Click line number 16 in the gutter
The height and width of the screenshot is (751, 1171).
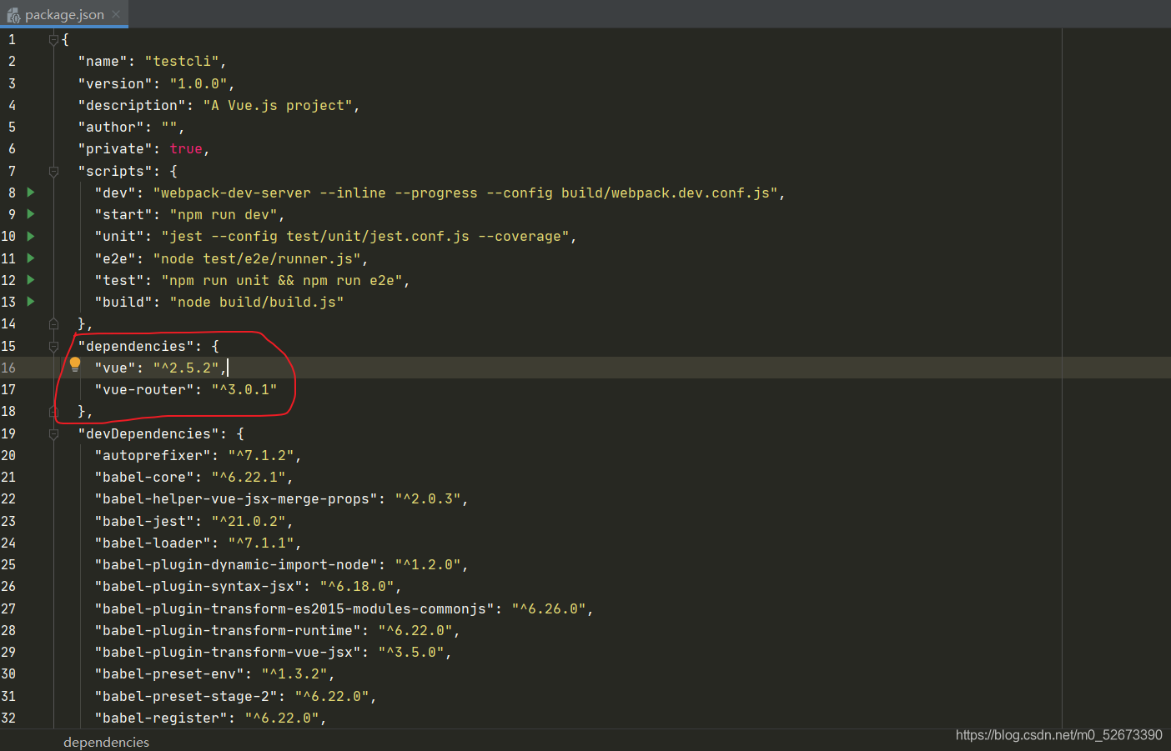[x=8, y=368]
